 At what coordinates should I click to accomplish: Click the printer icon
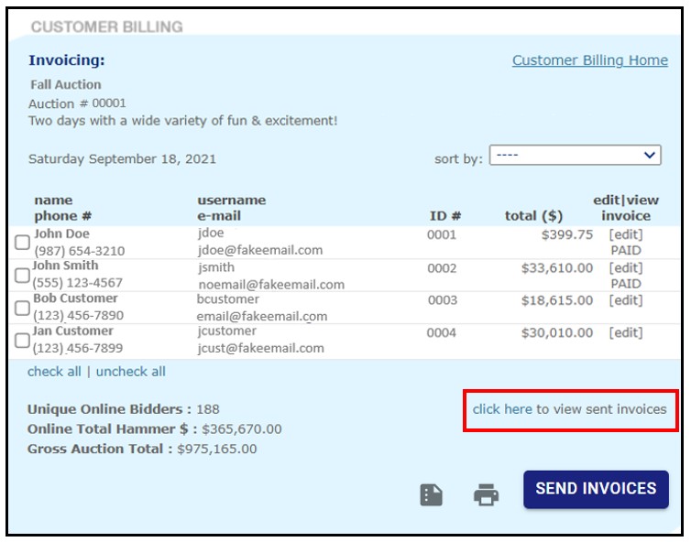click(486, 495)
